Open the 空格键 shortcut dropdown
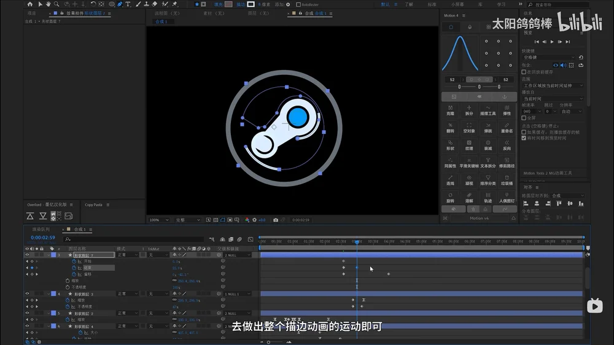 (x=549, y=58)
